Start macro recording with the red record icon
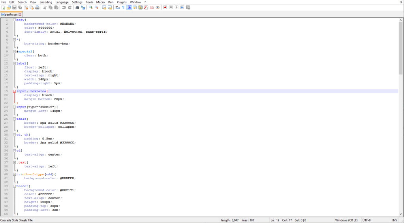This screenshot has width=404, height=223. click(x=165, y=7)
